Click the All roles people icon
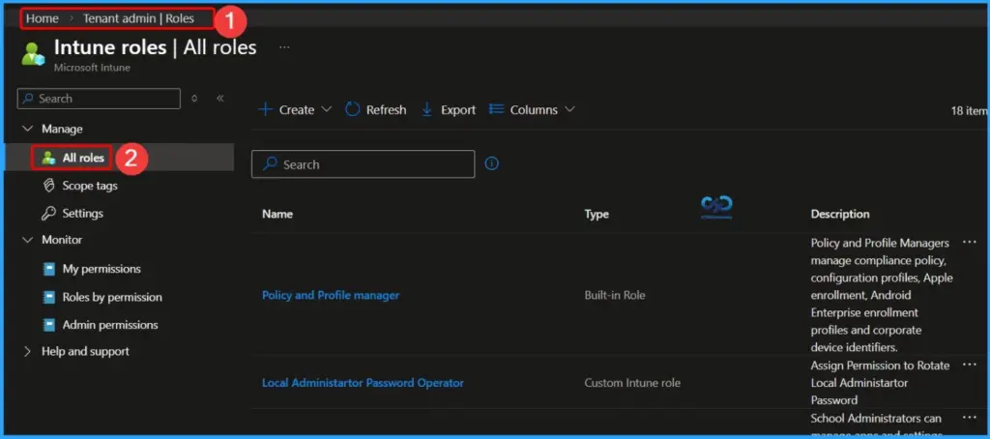 coord(48,158)
